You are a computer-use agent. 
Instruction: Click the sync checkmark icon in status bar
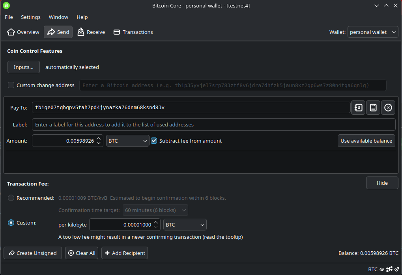[x=397, y=269]
